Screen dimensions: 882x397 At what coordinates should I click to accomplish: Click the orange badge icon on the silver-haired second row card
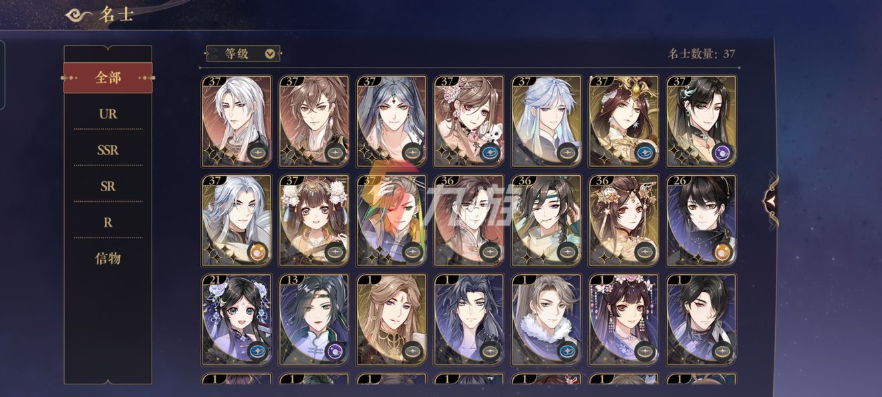click(257, 252)
